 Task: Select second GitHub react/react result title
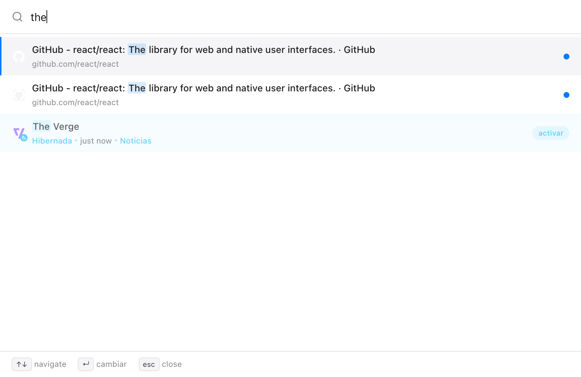coord(203,88)
